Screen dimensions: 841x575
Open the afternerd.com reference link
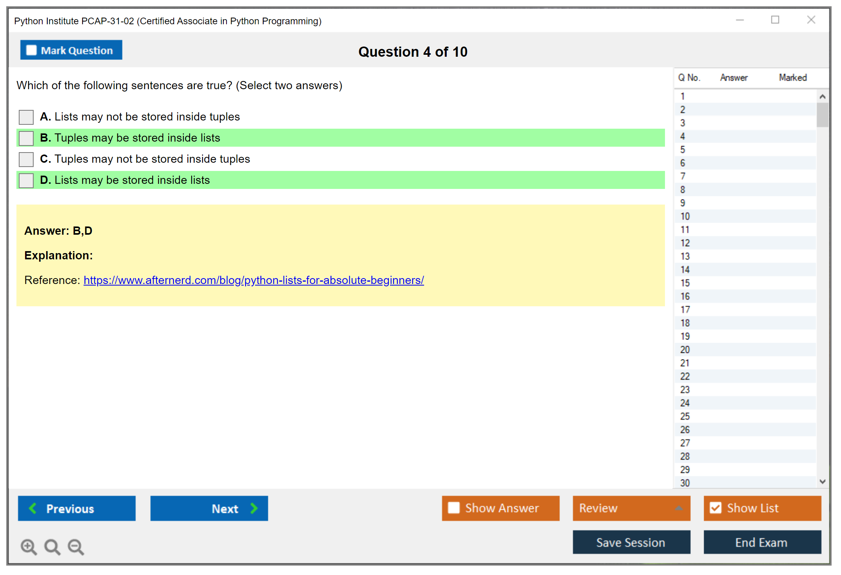(x=253, y=280)
